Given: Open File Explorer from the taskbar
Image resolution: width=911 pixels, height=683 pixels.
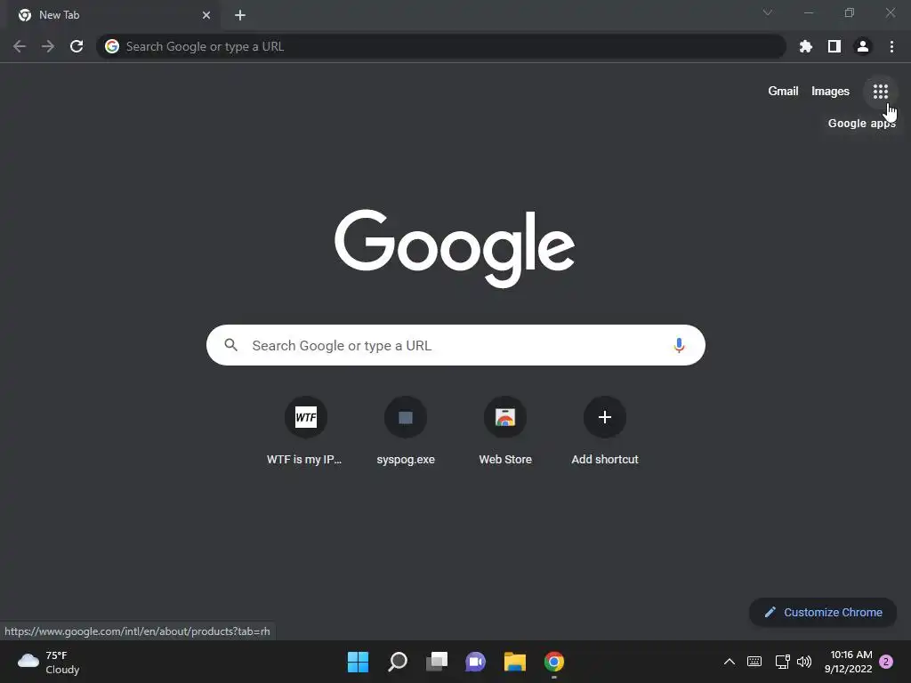Looking at the screenshot, I should [515, 662].
